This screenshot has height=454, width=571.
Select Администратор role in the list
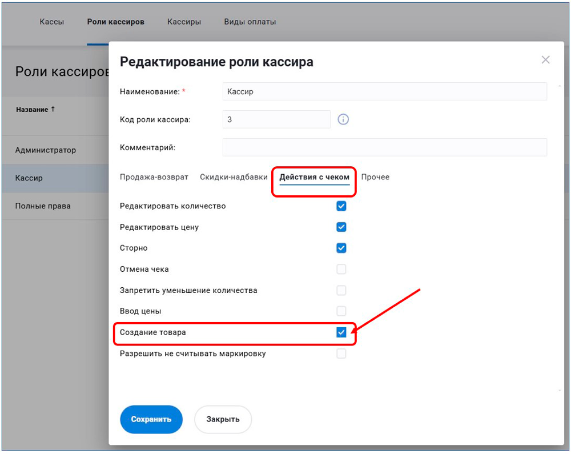(x=46, y=150)
